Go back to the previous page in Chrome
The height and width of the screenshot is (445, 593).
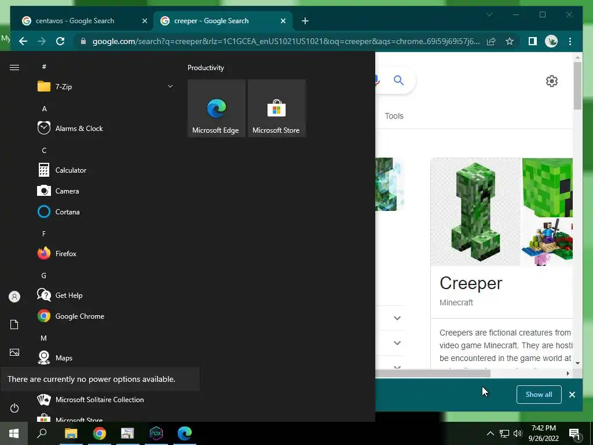(x=23, y=41)
